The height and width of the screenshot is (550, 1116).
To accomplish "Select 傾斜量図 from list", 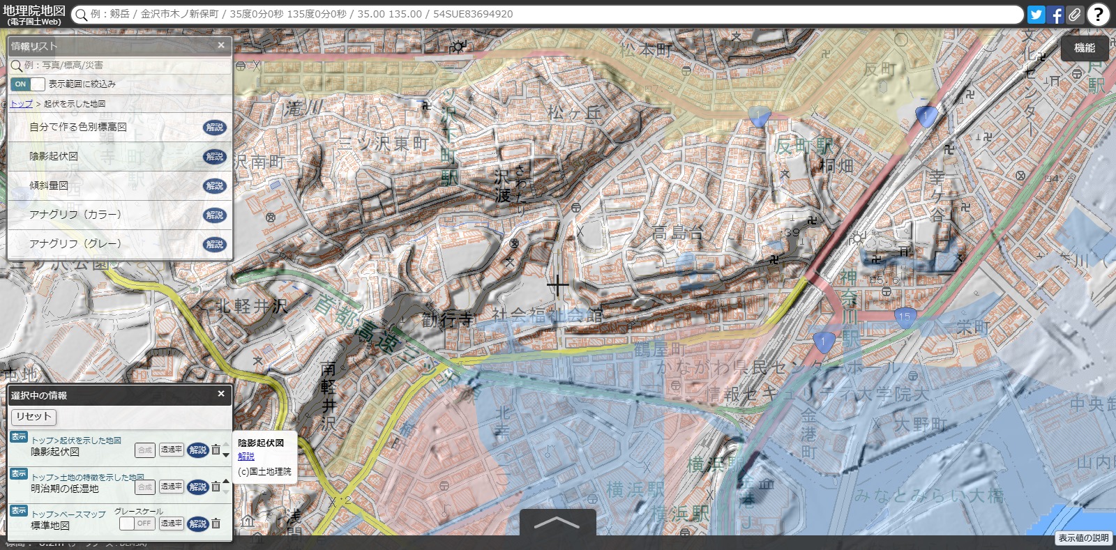I will [x=49, y=185].
